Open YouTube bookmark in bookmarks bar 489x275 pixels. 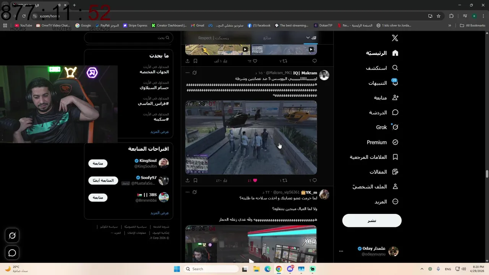tap(23, 26)
